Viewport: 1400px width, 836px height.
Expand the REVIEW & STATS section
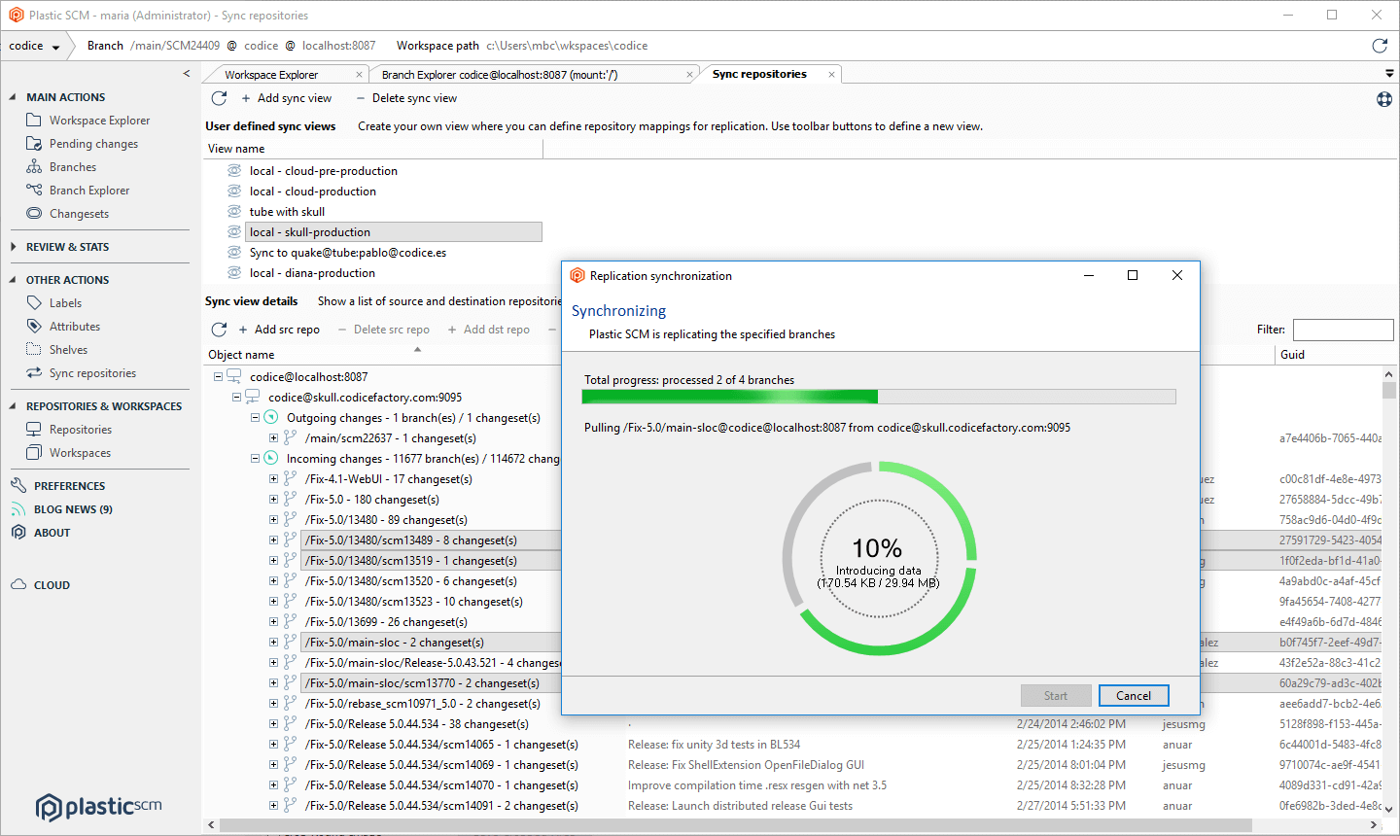(13, 247)
